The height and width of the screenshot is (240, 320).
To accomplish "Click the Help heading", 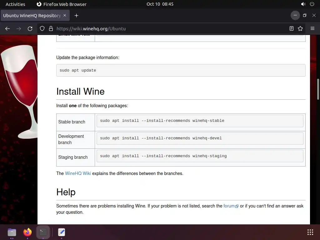I will (66, 192).
